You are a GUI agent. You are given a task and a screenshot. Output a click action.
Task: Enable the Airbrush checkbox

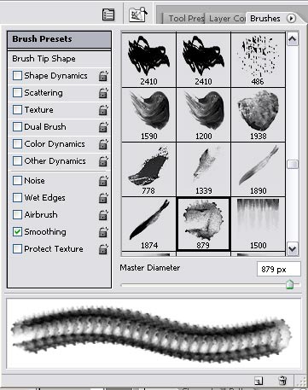(17, 215)
